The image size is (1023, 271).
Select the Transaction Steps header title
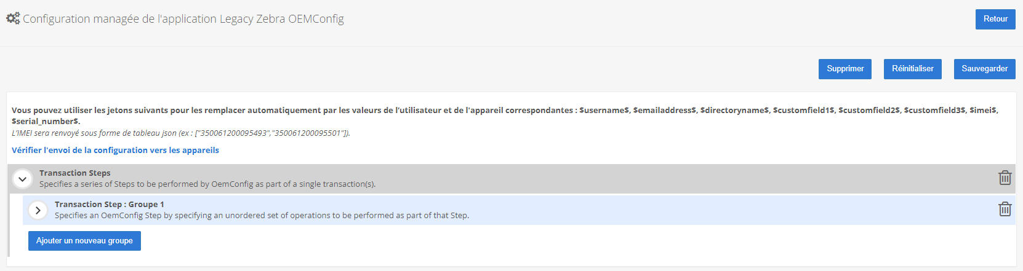(75, 173)
